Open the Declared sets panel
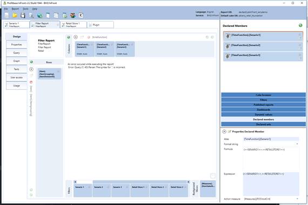Image resolution: width=308 pixels, height=205 pixels. point(263,124)
